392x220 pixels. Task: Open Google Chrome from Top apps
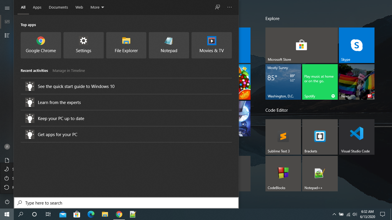tap(41, 45)
